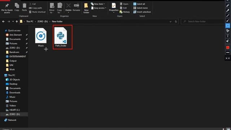Select the arrow drawing tool
The image size is (231, 130).
coord(228,21)
